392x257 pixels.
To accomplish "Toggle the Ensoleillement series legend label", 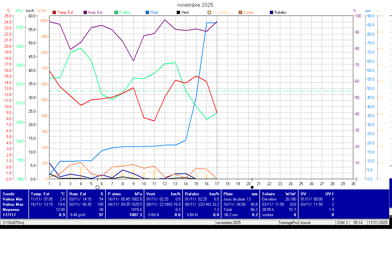I will point(221,12).
